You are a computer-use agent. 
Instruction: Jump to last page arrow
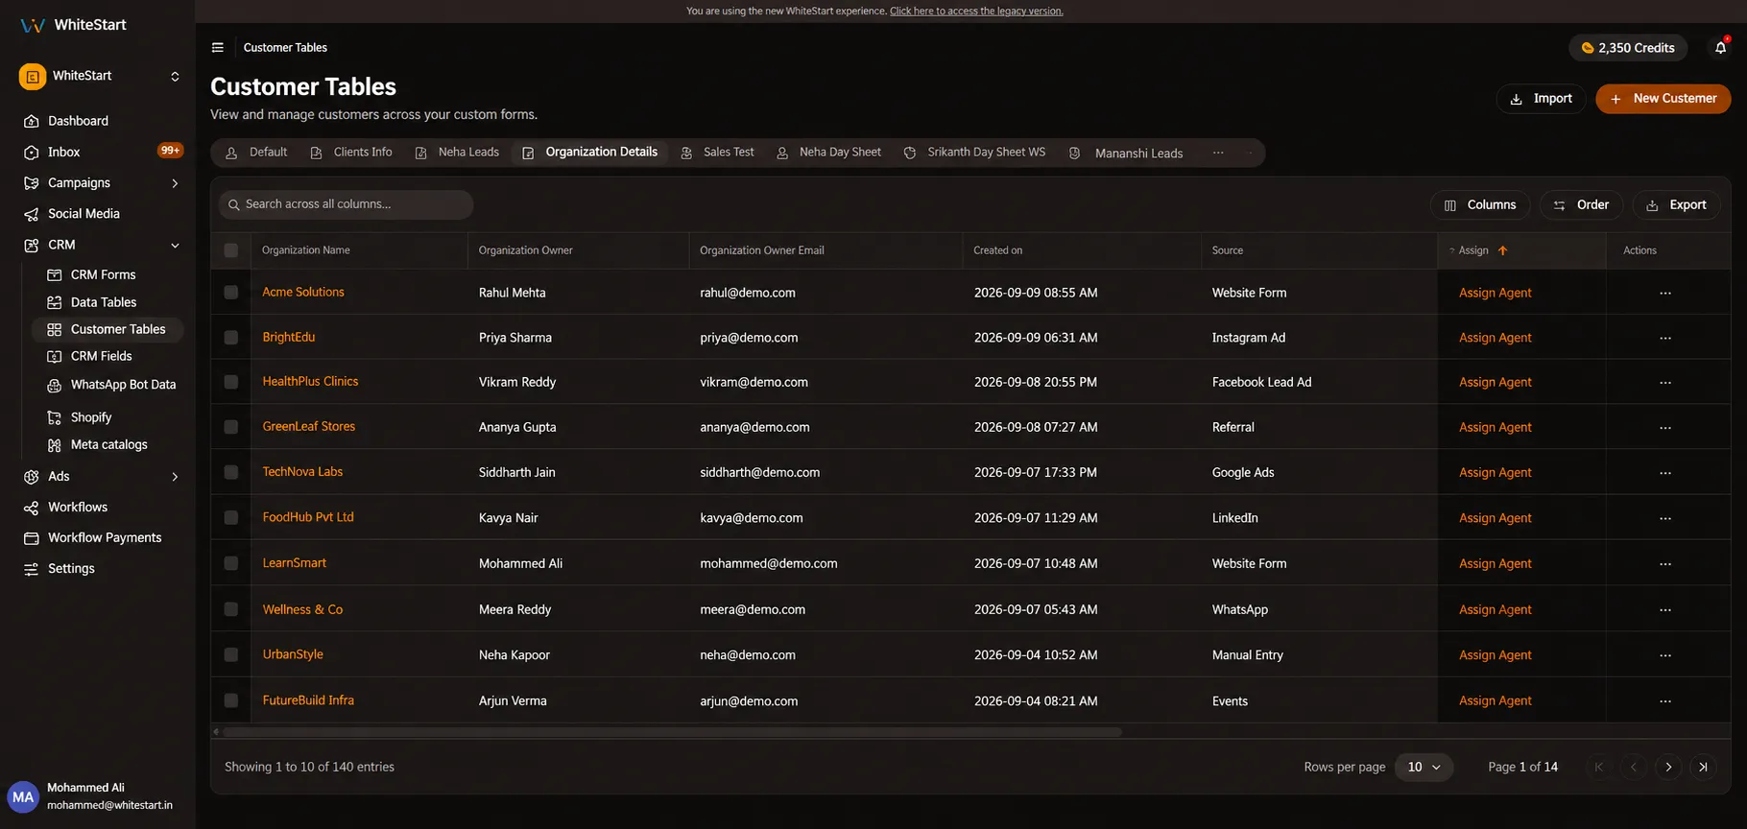click(x=1703, y=767)
